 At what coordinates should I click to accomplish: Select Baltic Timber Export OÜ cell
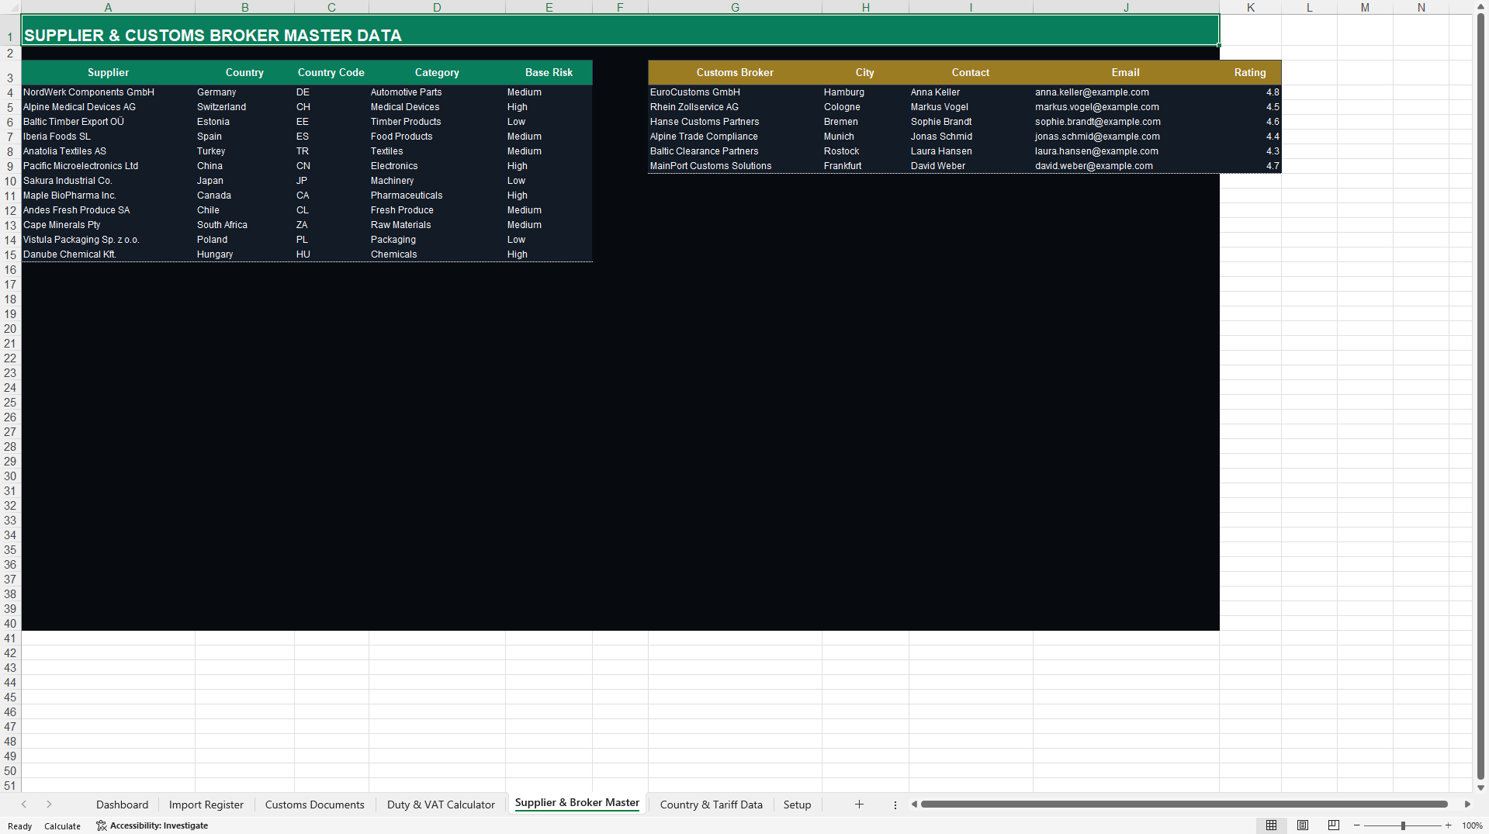[x=108, y=122]
